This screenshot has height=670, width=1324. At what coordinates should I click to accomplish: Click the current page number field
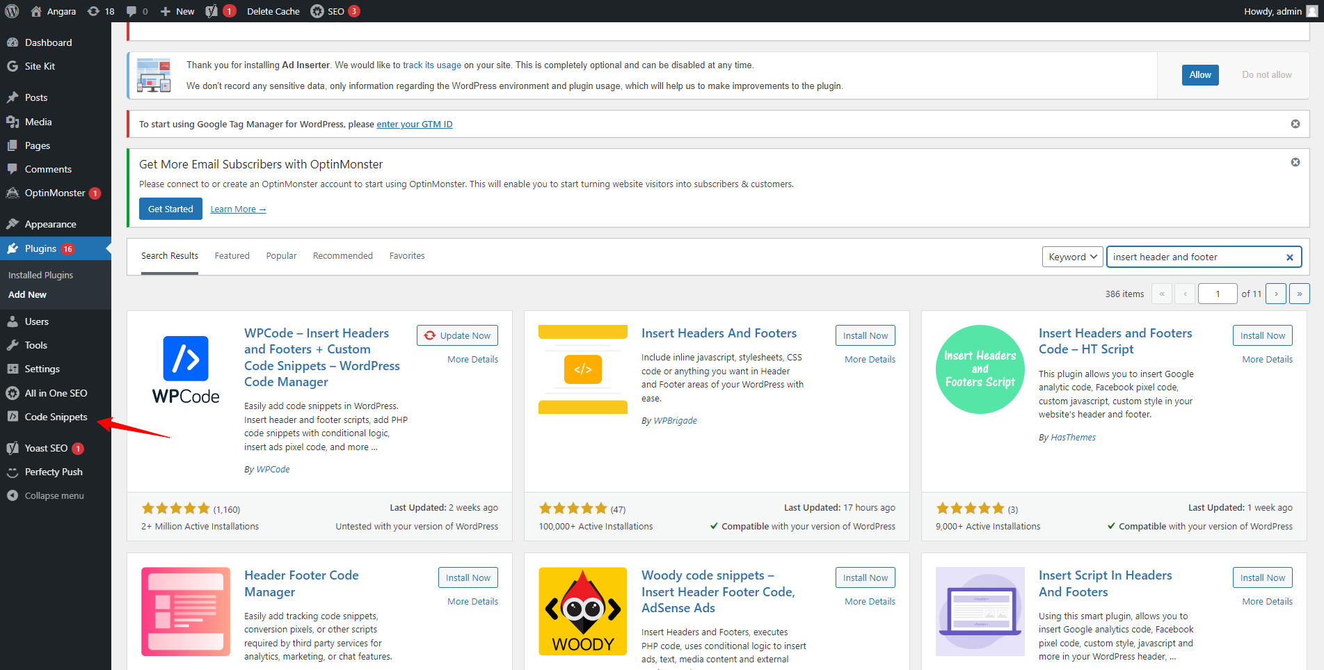coord(1218,294)
